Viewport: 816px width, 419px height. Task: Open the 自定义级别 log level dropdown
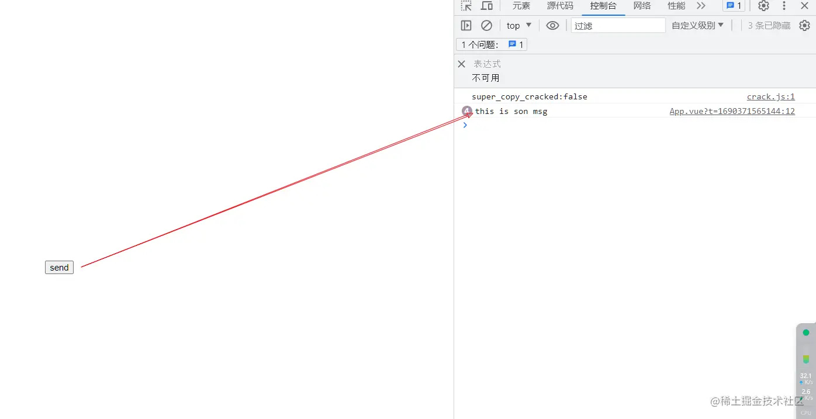tap(698, 26)
